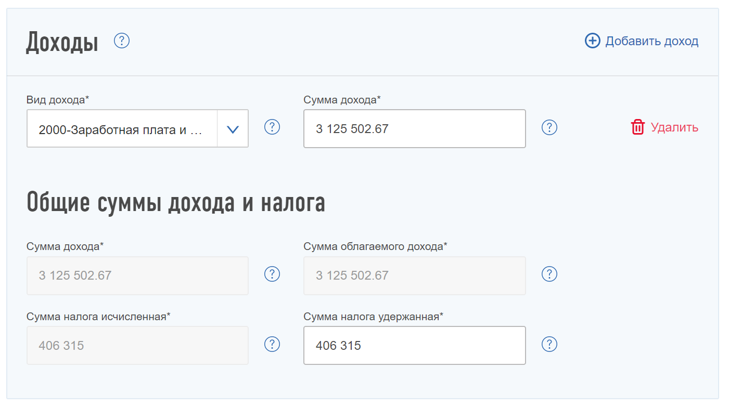Click into the Сумма налога удержанная input
Image resolution: width=729 pixels, height=407 pixels.
(x=414, y=345)
